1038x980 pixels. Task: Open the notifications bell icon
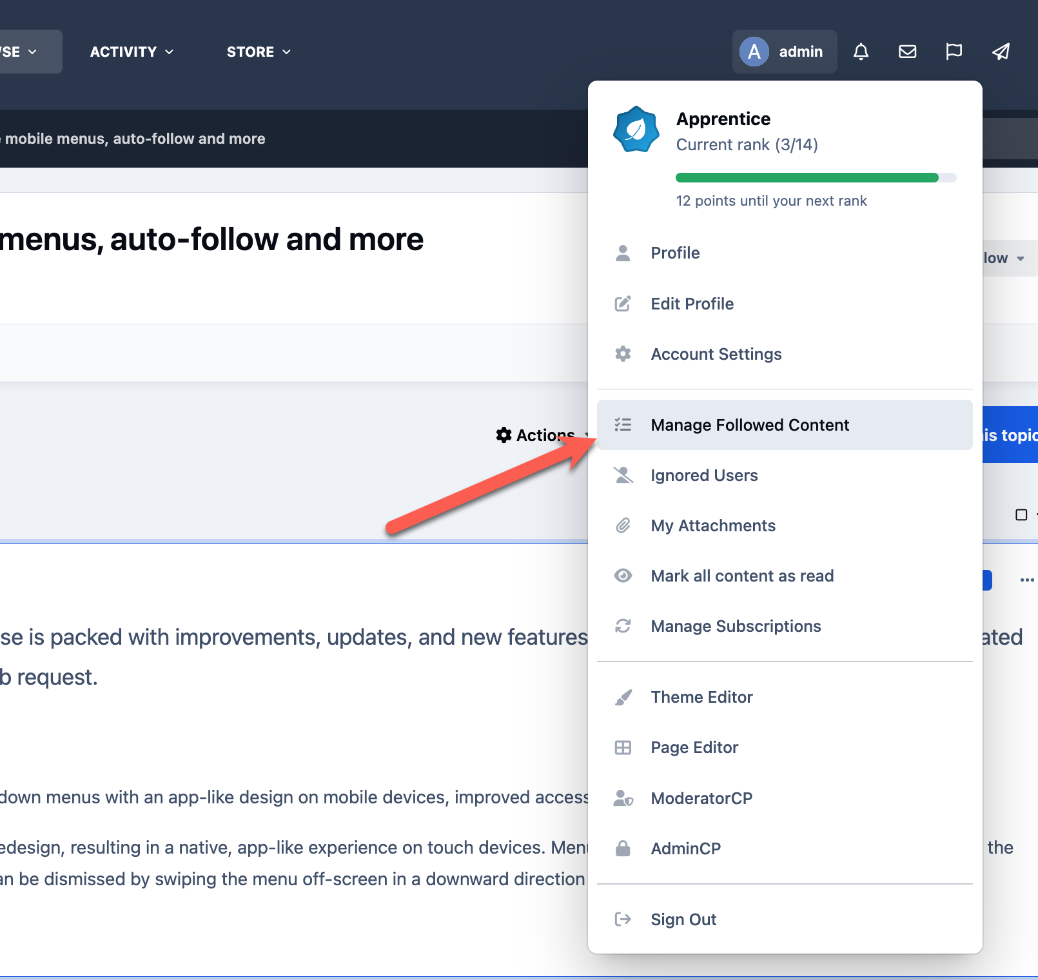(861, 52)
